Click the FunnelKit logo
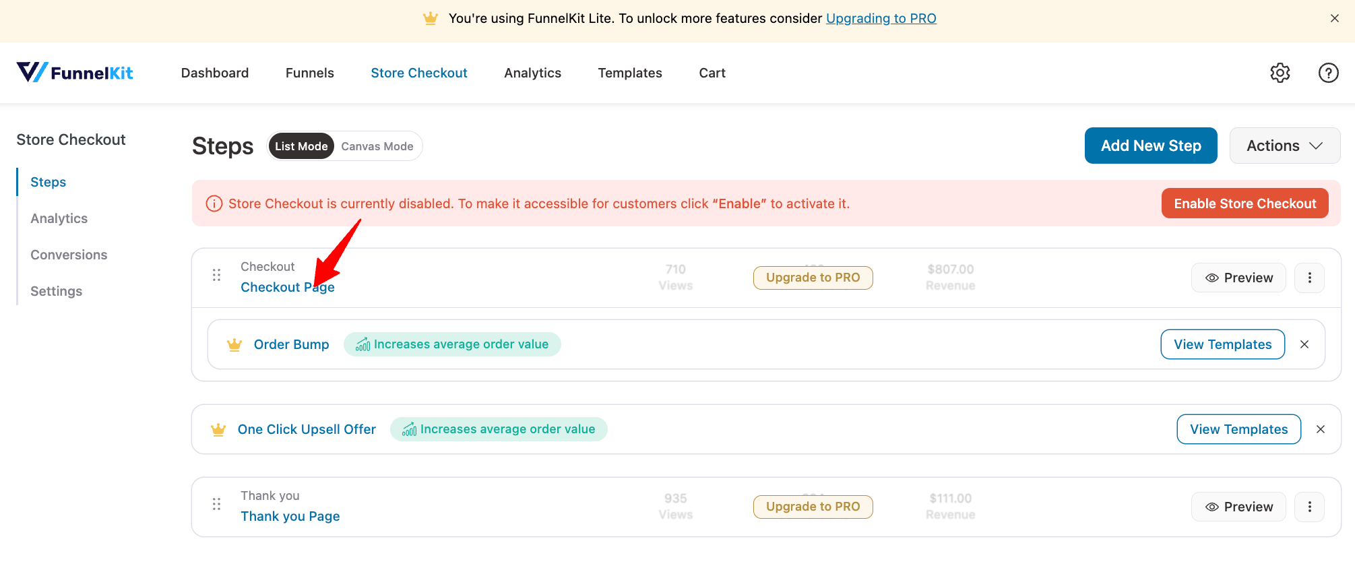This screenshot has width=1355, height=572. click(x=75, y=73)
